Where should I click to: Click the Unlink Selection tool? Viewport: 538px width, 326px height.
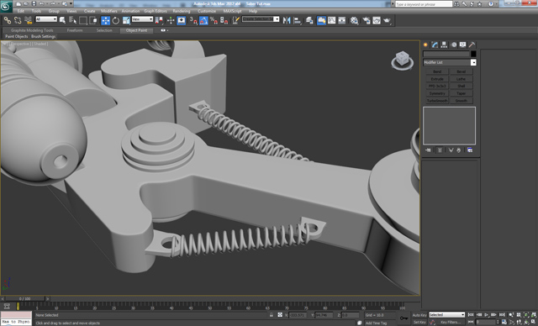[x=18, y=20]
